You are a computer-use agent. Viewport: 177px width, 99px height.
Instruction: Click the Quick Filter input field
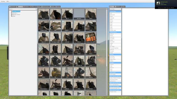pyautogui.click(x=115, y=9)
